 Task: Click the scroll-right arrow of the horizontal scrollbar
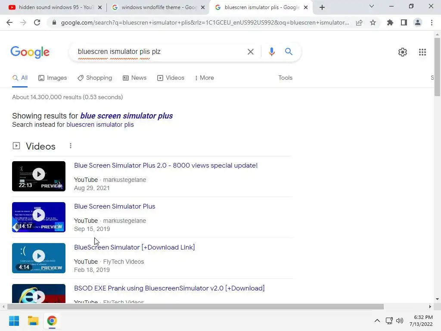pos(430,306)
